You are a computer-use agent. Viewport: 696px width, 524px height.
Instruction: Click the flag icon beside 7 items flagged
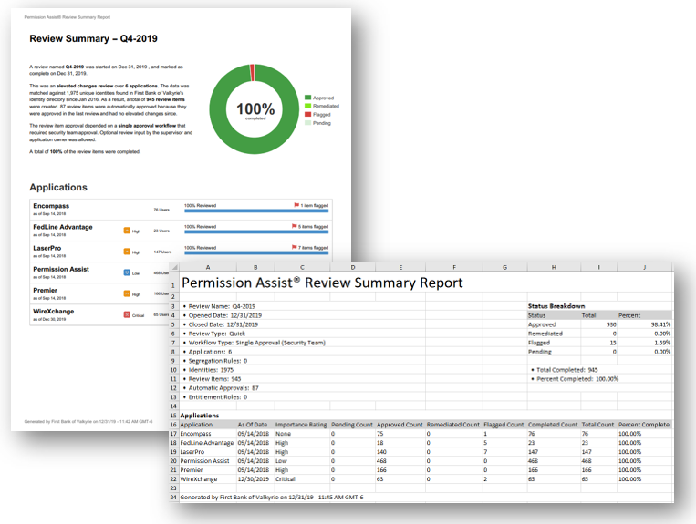[x=294, y=247]
